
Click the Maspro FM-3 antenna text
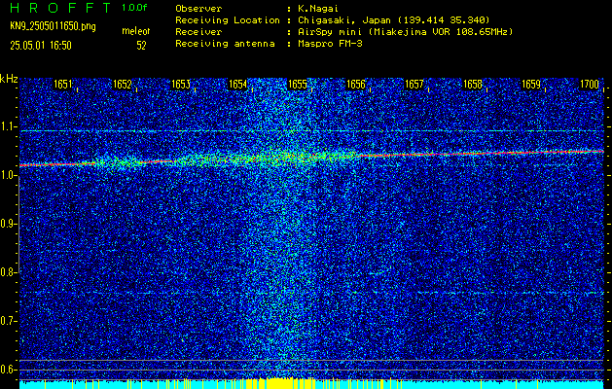330,44
